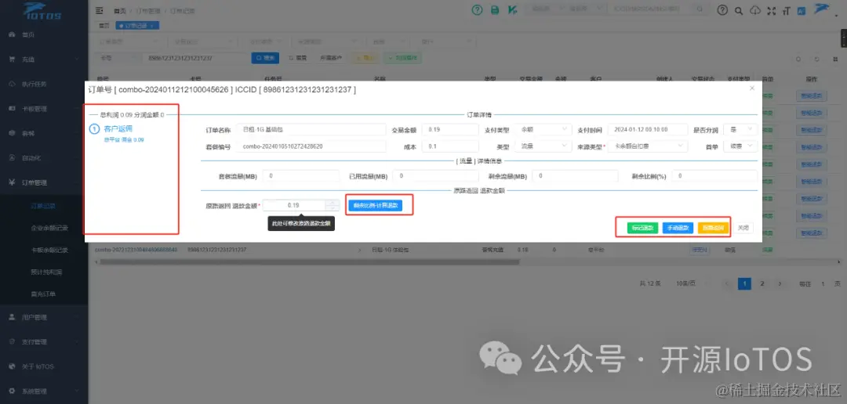Click the 客户返佣 step in left panel
Screen dimensions: 847x404
tap(118, 129)
